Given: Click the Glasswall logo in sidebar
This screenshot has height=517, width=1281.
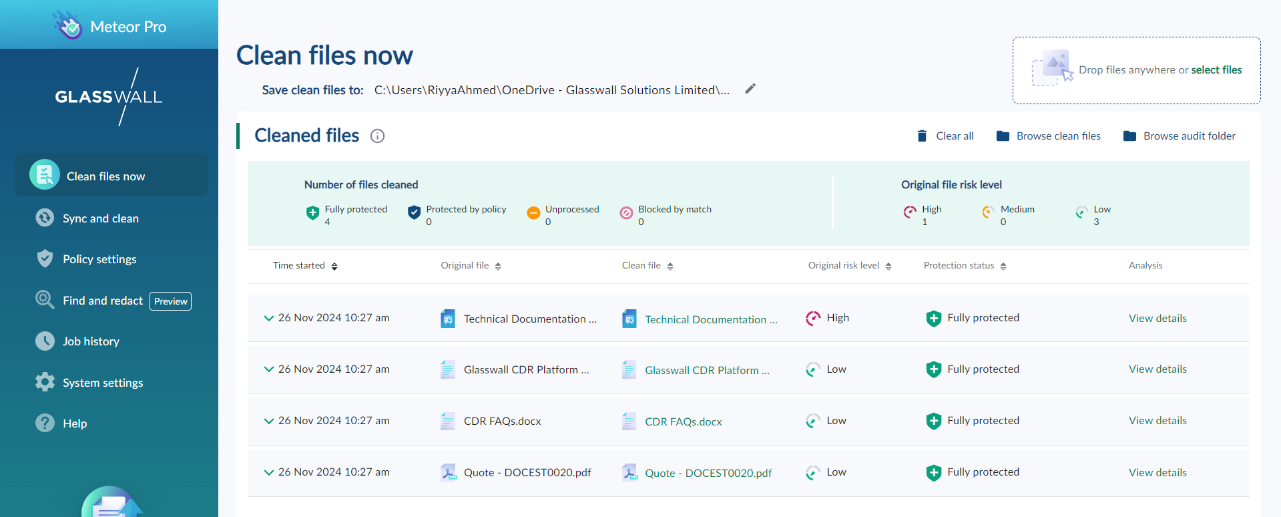Looking at the screenshot, I should (109, 97).
